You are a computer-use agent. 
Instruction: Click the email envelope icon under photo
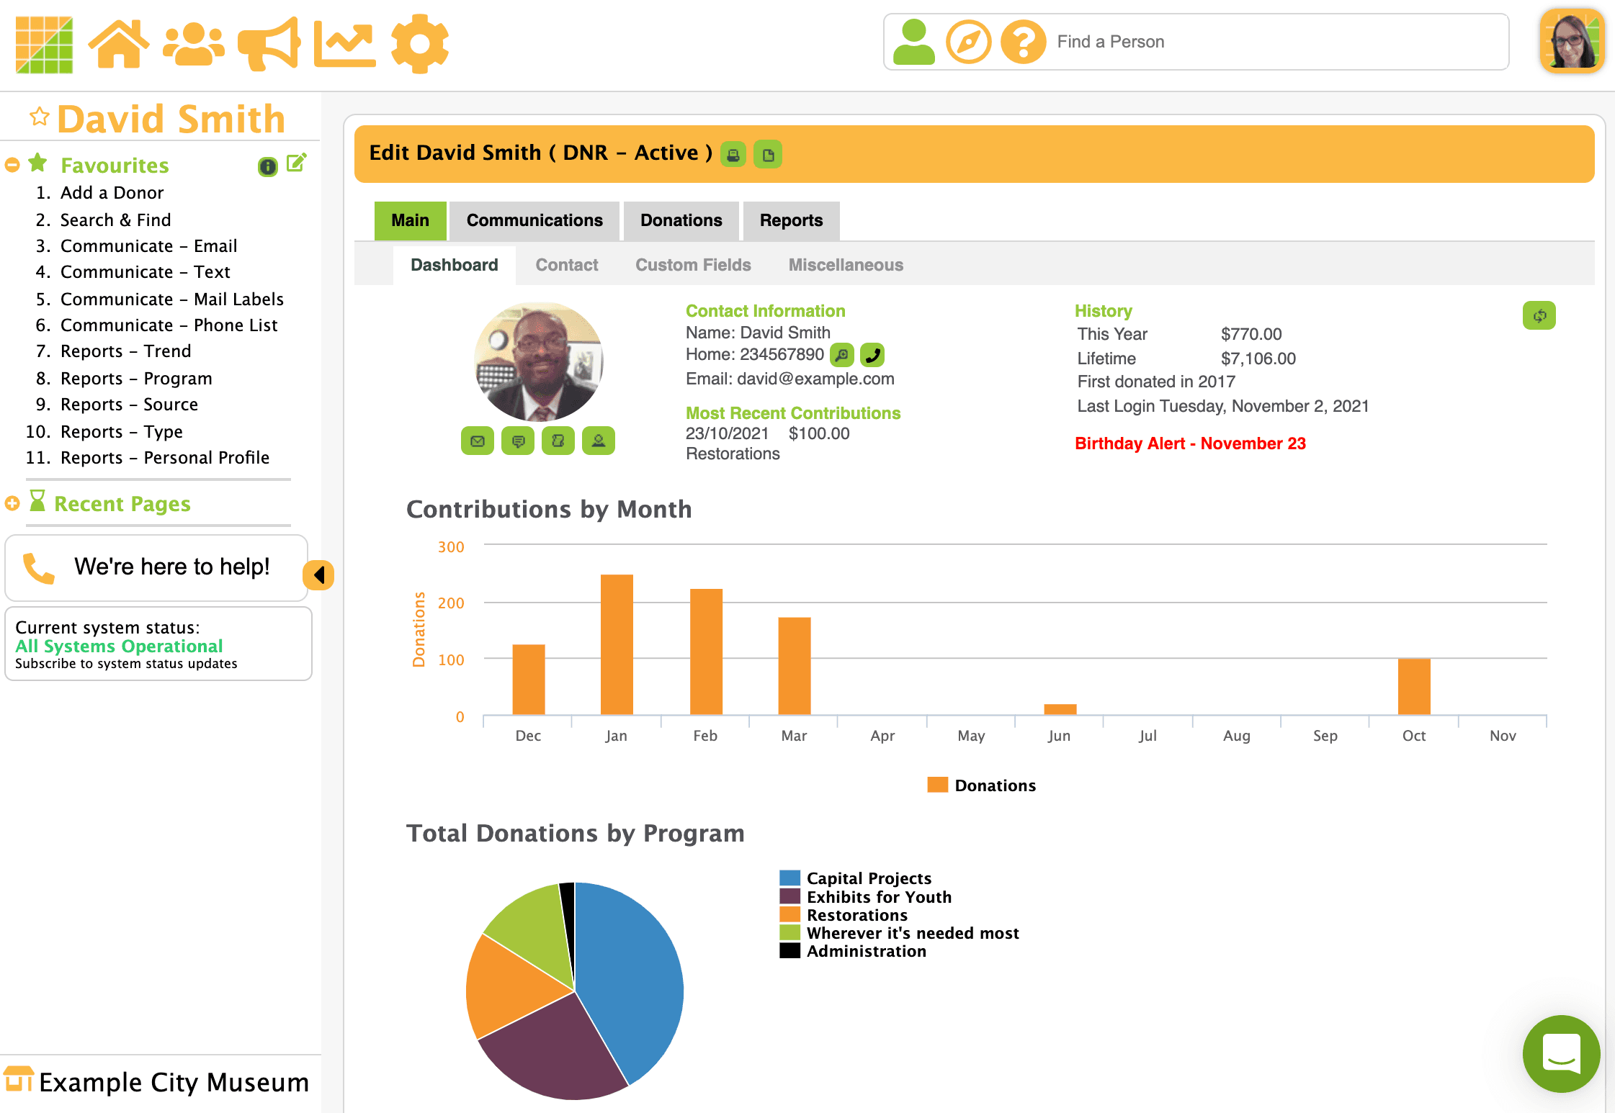click(x=478, y=441)
